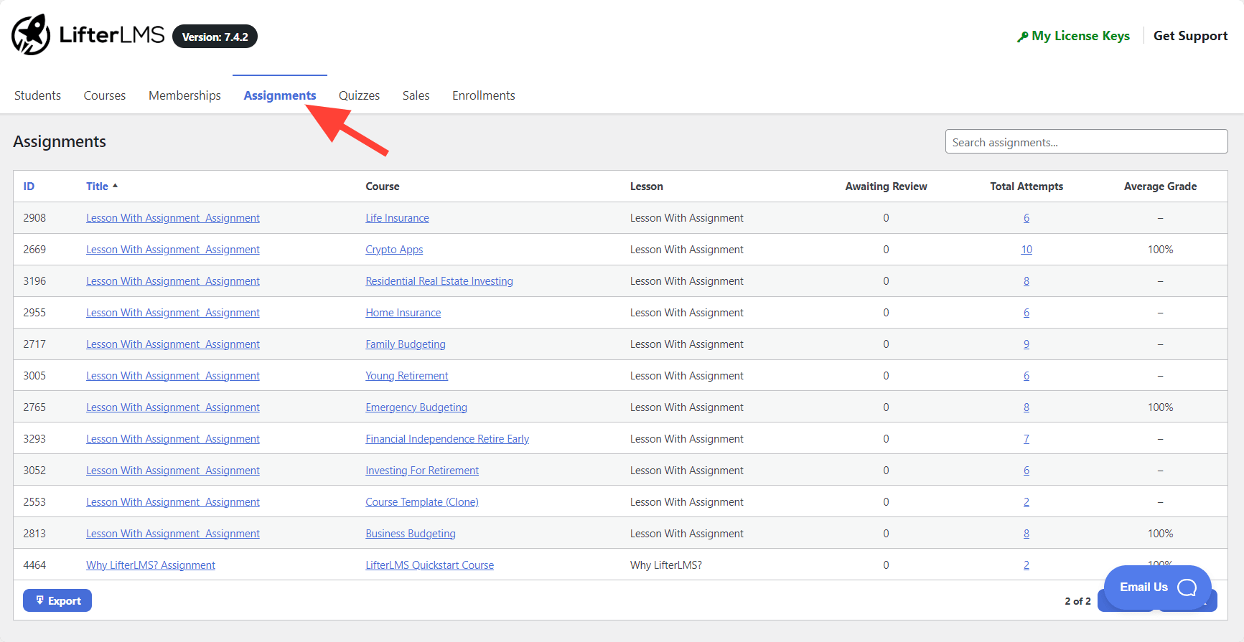The width and height of the screenshot is (1244, 642).
Task: Open assignment title in row ID 3196
Action: pos(173,281)
